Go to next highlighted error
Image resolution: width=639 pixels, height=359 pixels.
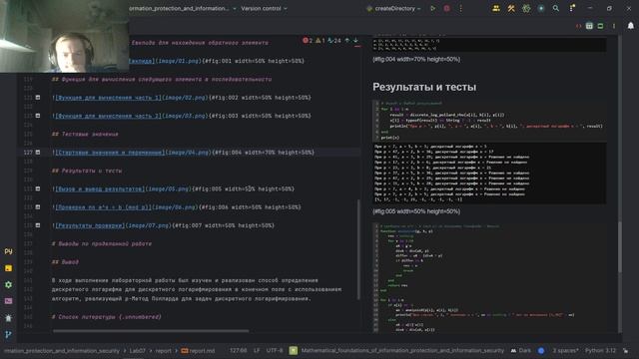point(355,40)
